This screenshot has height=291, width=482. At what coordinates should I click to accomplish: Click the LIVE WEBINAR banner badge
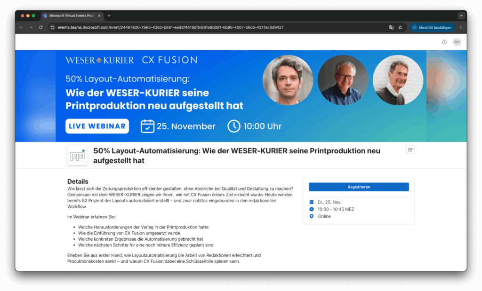97,126
